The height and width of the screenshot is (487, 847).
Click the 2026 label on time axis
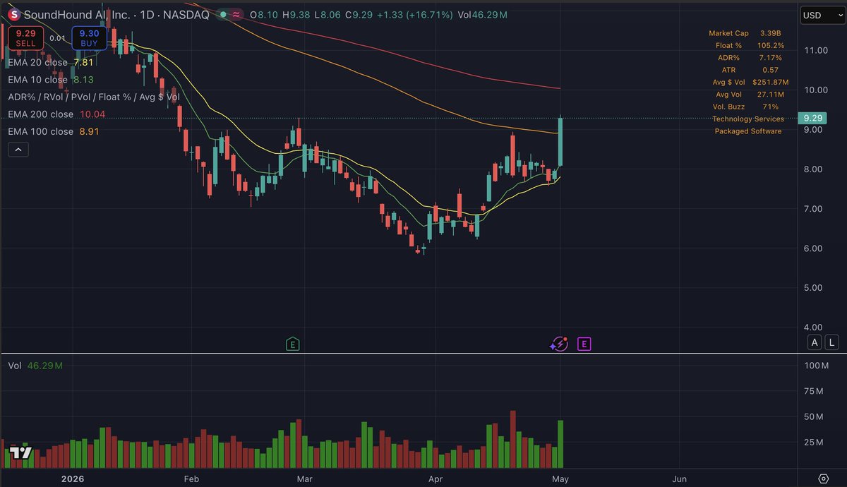(x=72, y=479)
